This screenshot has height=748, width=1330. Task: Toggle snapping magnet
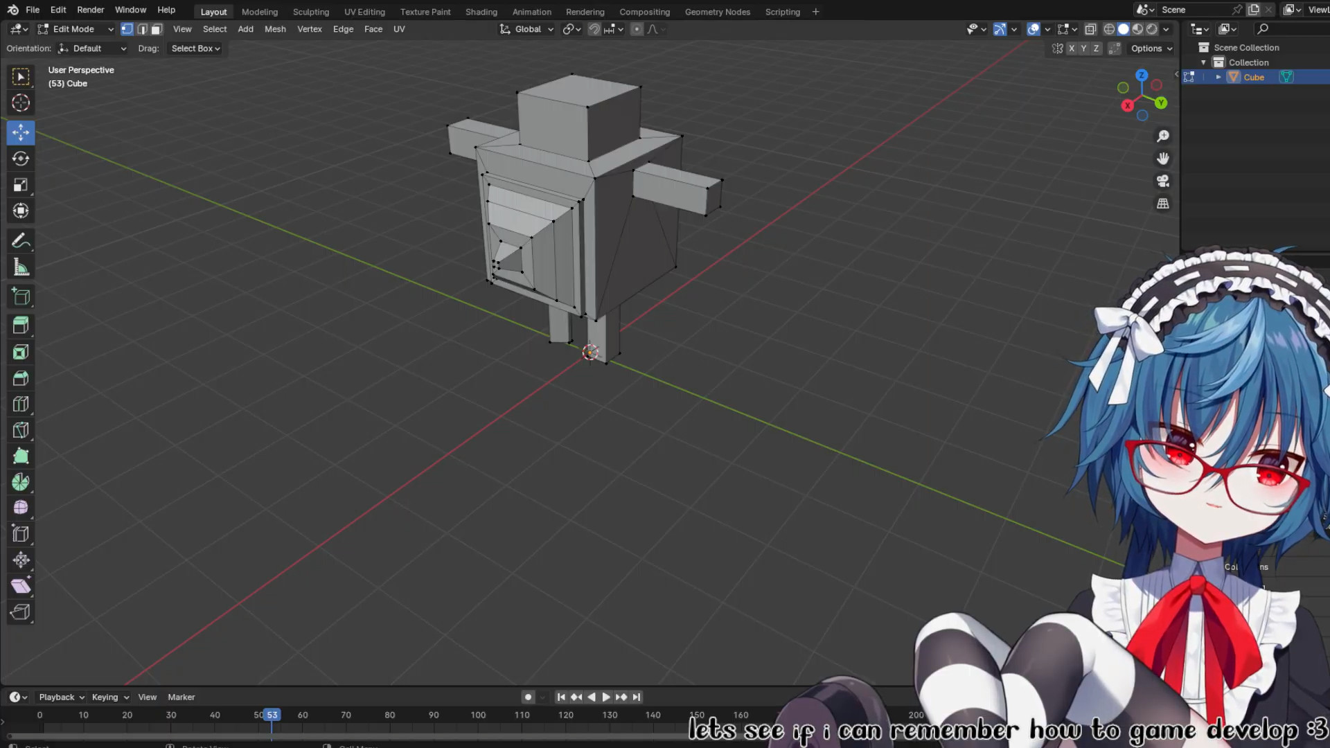(594, 29)
